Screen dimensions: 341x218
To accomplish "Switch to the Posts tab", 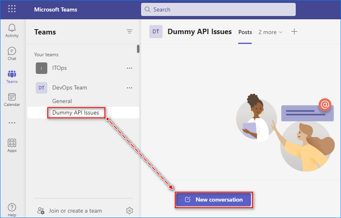I will (245, 32).
